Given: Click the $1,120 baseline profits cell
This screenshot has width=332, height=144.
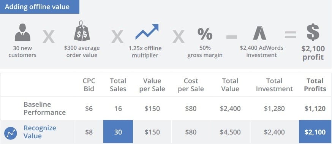Looking at the screenshot, I should (x=315, y=109).
